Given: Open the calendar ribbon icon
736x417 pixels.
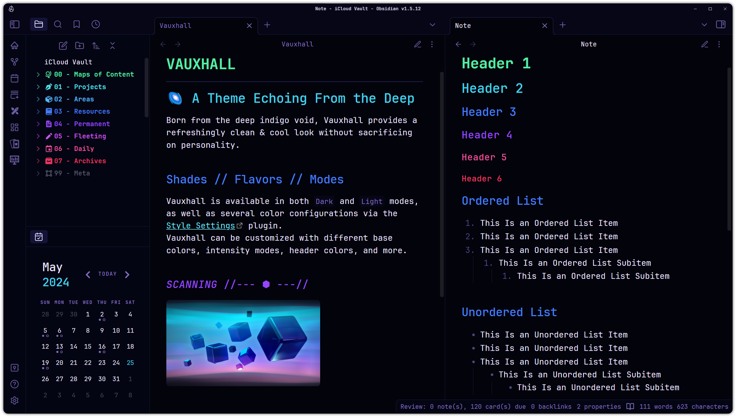Looking at the screenshot, I should click(x=15, y=78).
